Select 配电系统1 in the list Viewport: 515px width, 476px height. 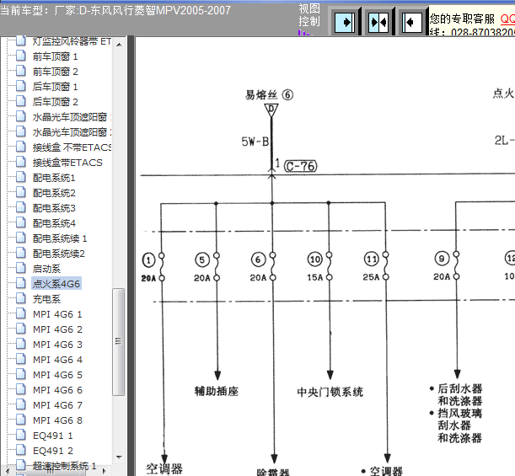point(54,178)
